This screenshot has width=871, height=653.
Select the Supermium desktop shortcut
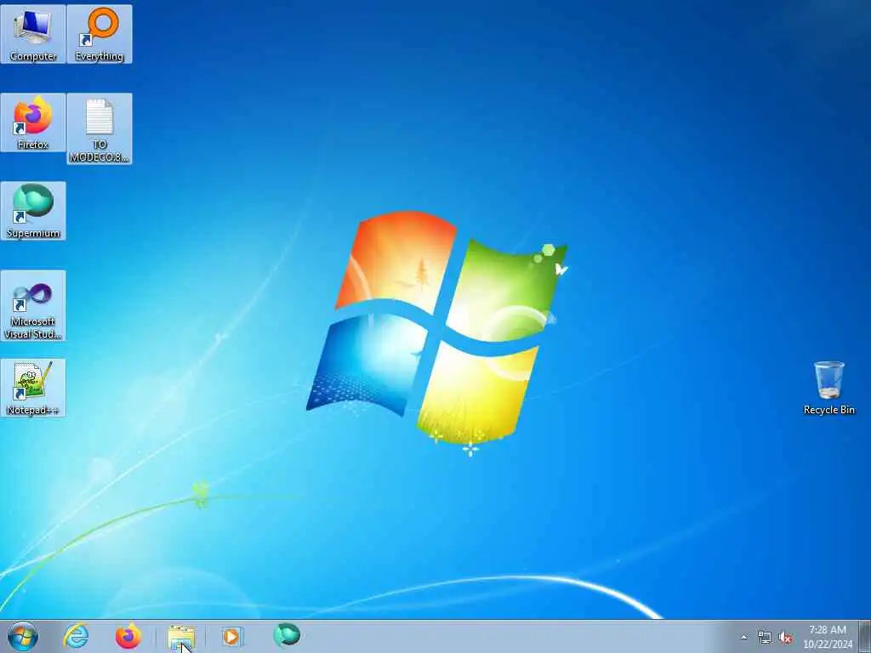click(x=33, y=211)
